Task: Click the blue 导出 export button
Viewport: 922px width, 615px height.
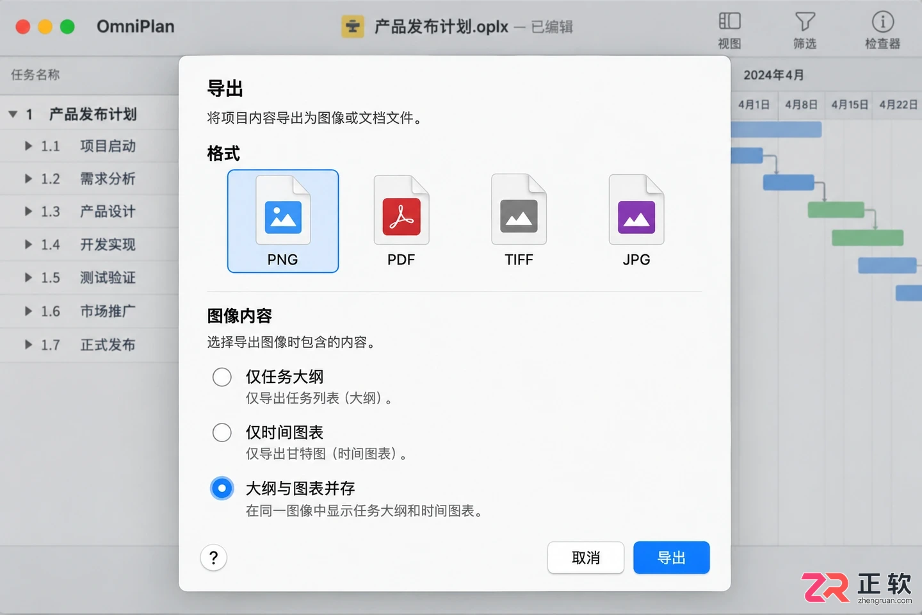Action: (x=672, y=558)
